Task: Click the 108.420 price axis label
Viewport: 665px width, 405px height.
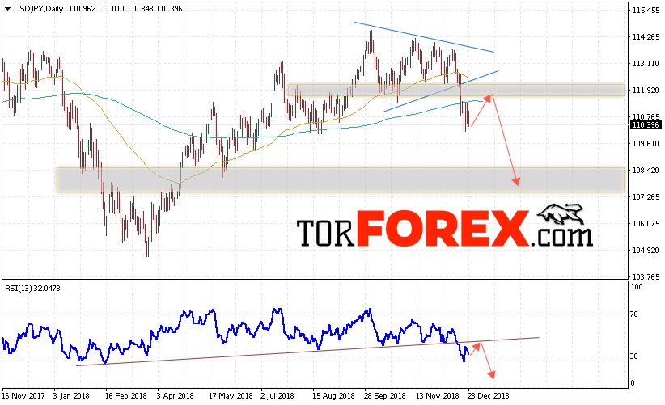Action: tap(646, 171)
